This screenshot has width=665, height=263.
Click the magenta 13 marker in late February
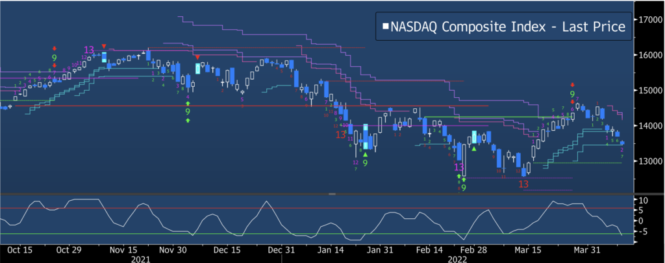coord(459,166)
